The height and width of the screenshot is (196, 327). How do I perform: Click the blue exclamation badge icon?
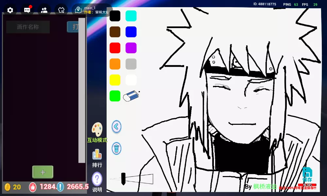[60, 187]
